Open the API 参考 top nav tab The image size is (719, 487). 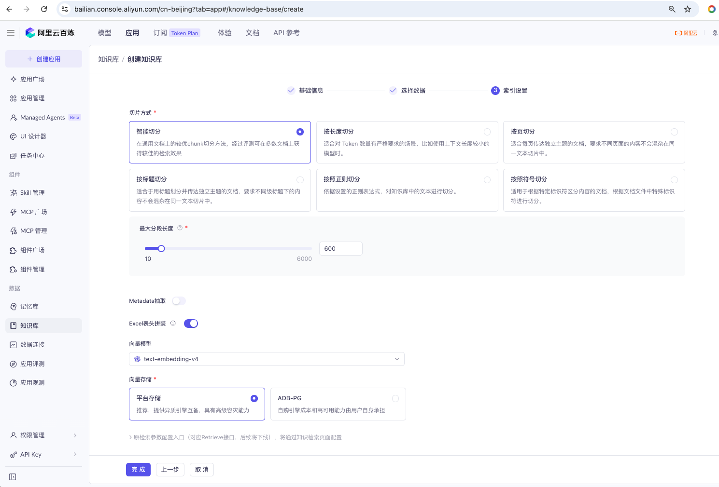[286, 33]
